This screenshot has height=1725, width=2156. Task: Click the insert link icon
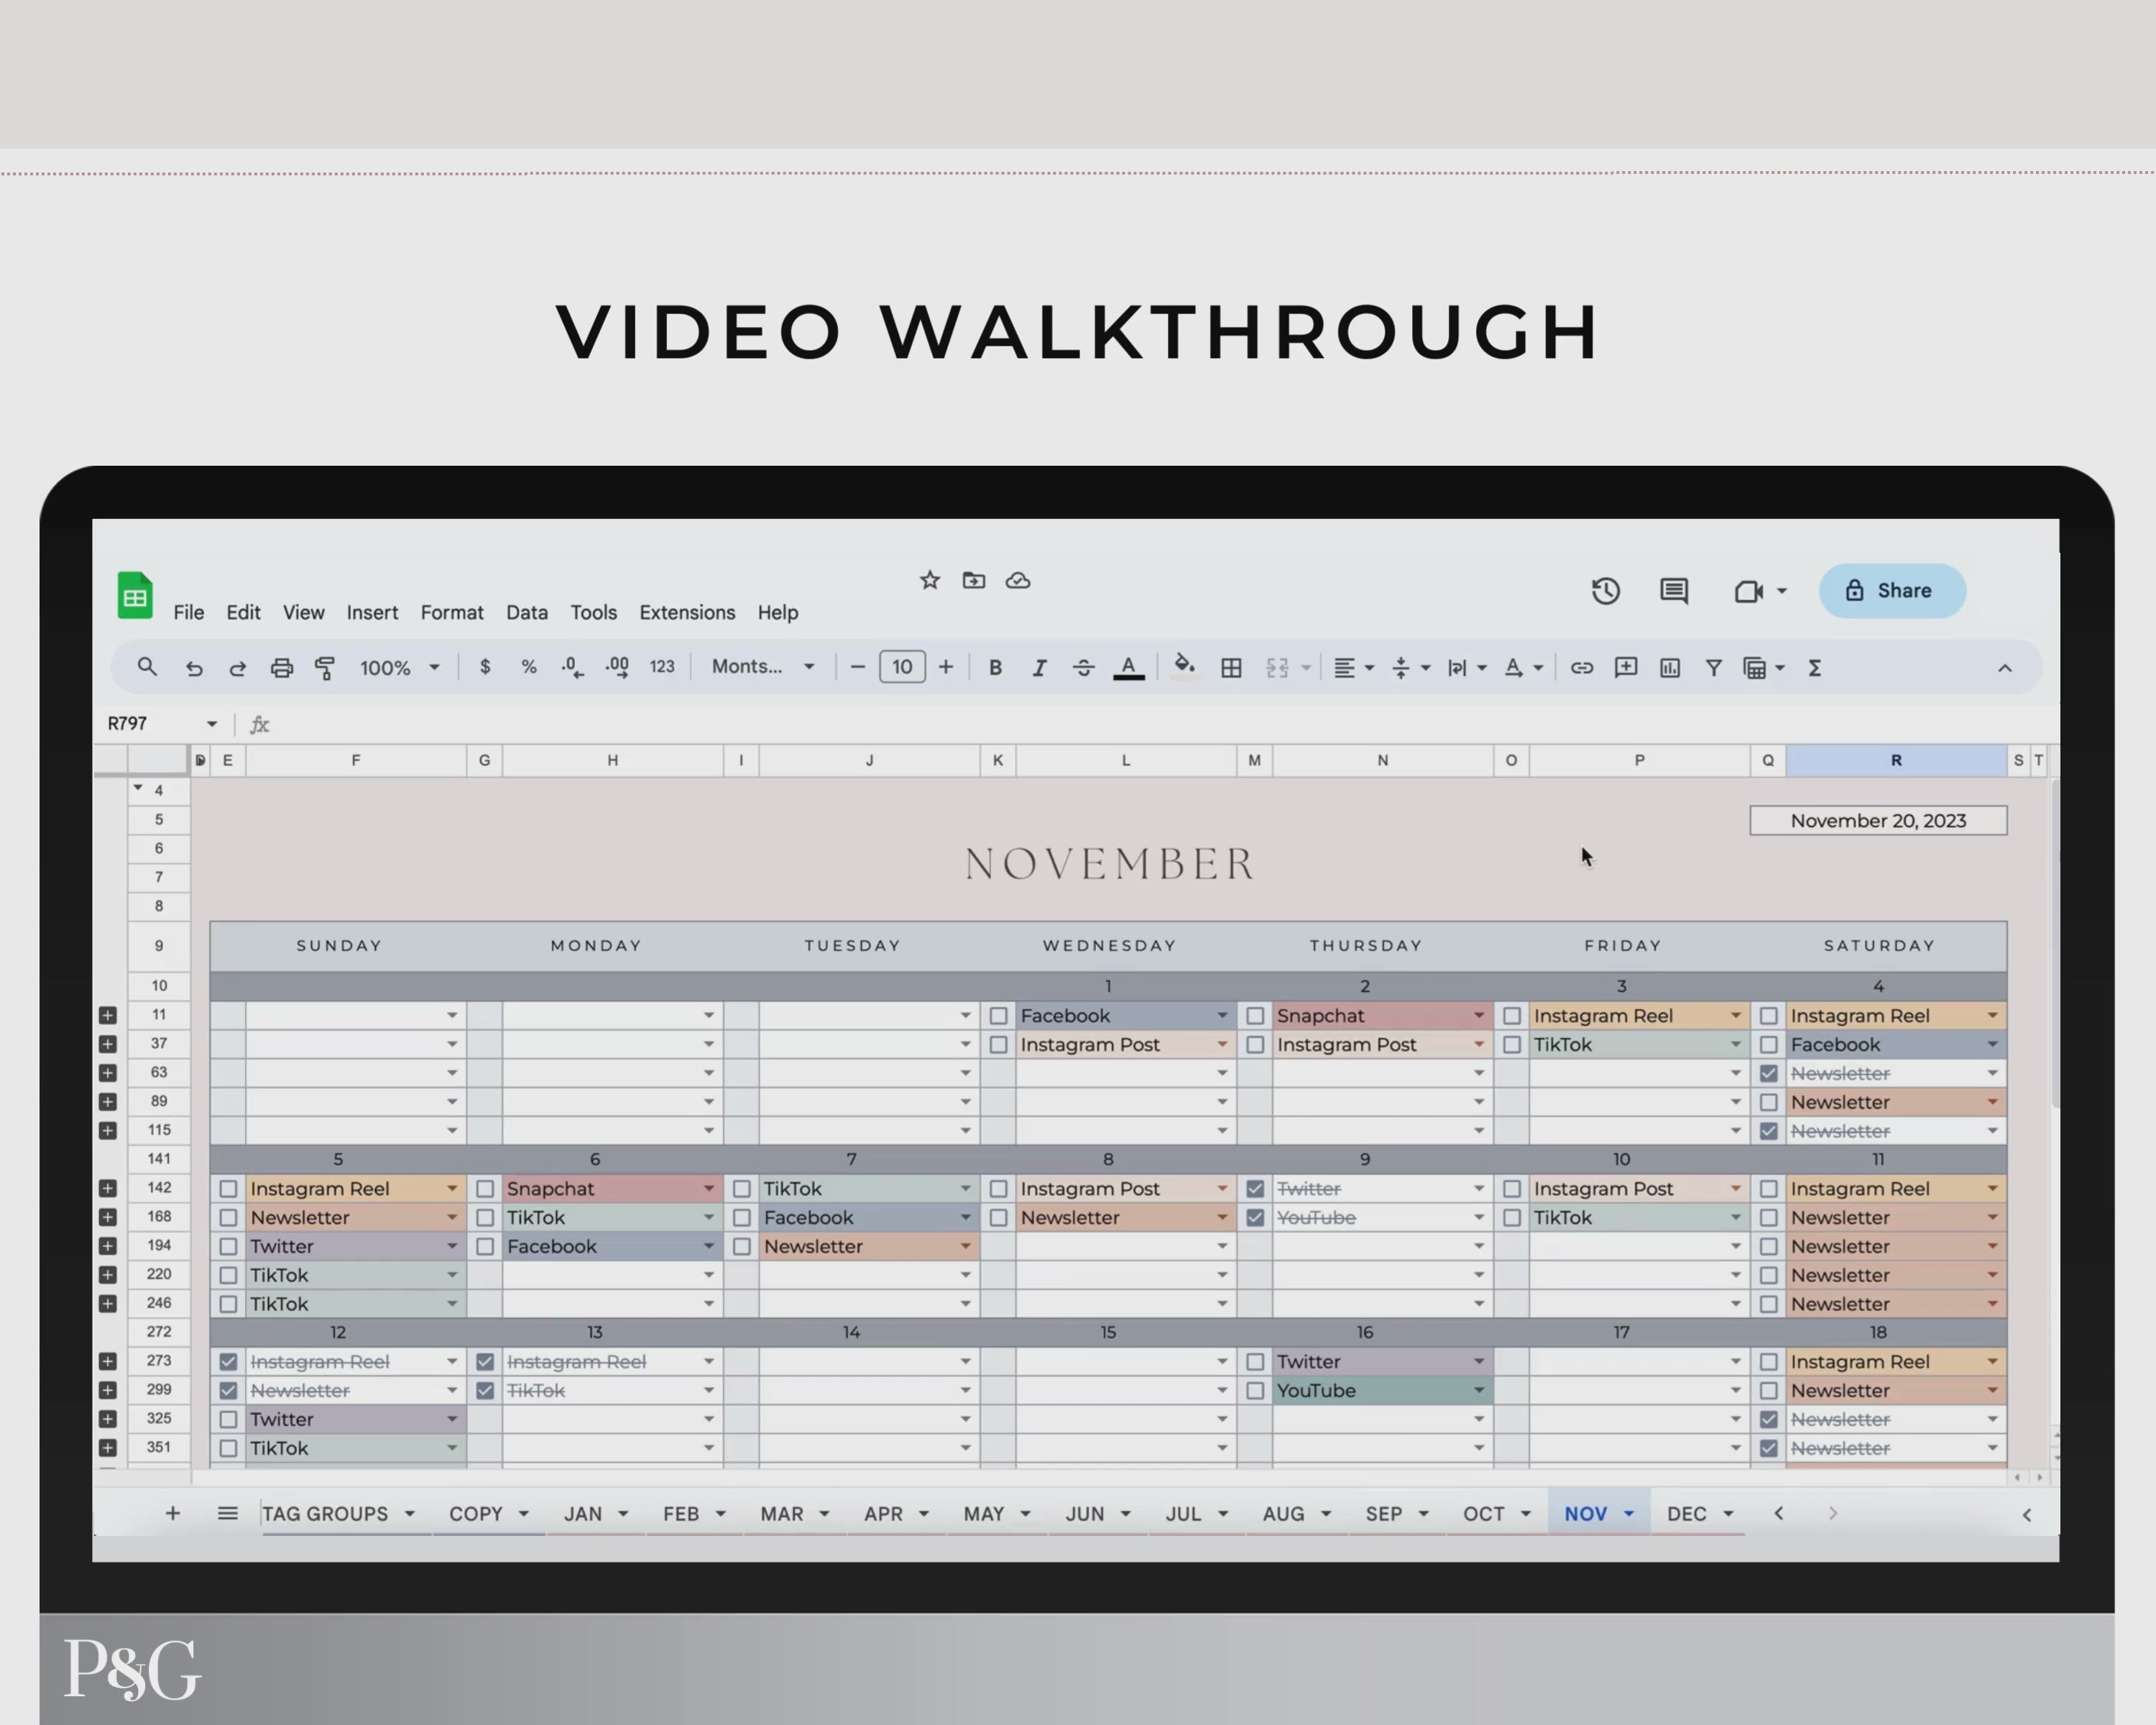click(x=1581, y=668)
